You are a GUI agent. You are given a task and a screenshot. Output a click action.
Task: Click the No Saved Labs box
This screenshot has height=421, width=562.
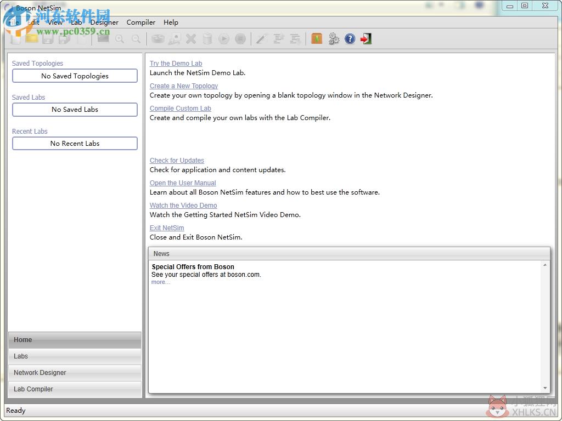tap(75, 110)
